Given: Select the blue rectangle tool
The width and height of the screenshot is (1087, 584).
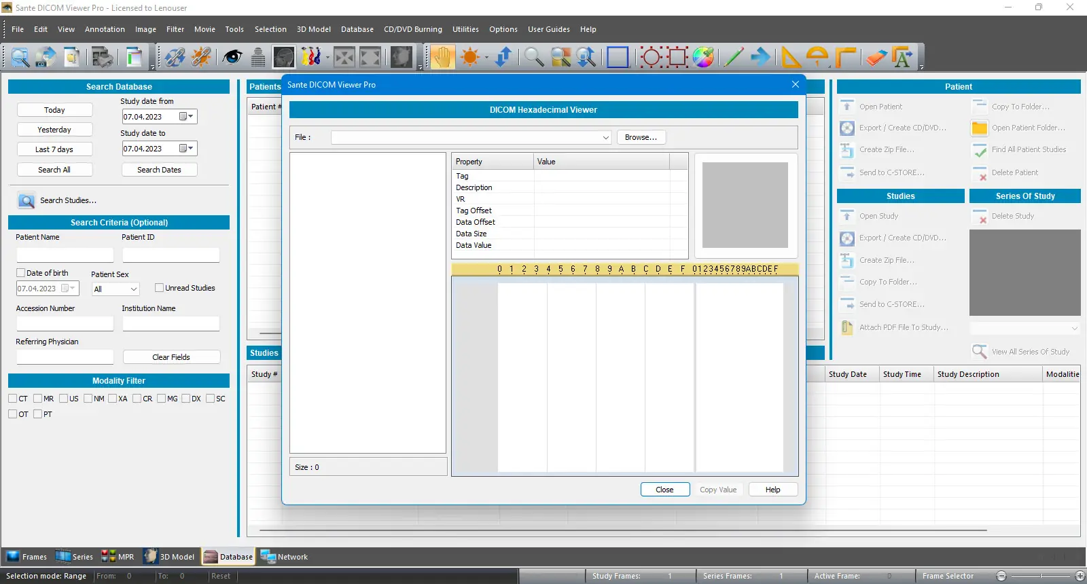Looking at the screenshot, I should 618,57.
